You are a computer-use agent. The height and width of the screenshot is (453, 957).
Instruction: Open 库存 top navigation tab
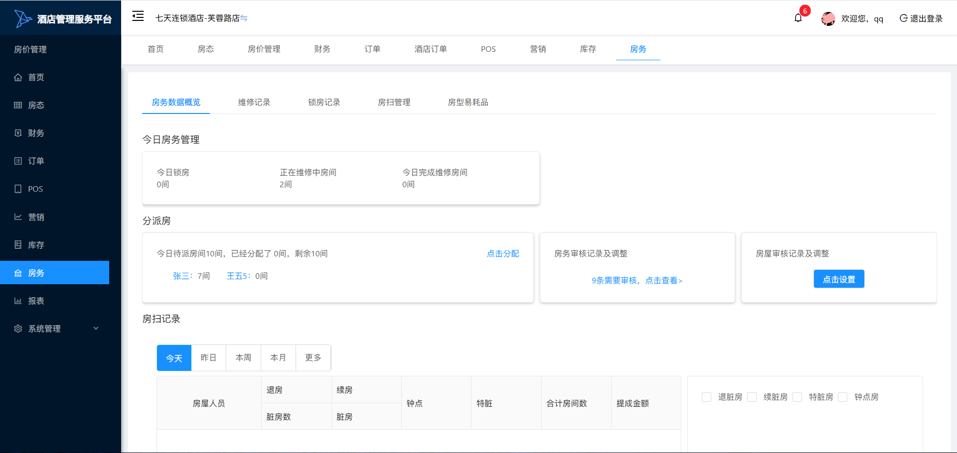coord(588,49)
